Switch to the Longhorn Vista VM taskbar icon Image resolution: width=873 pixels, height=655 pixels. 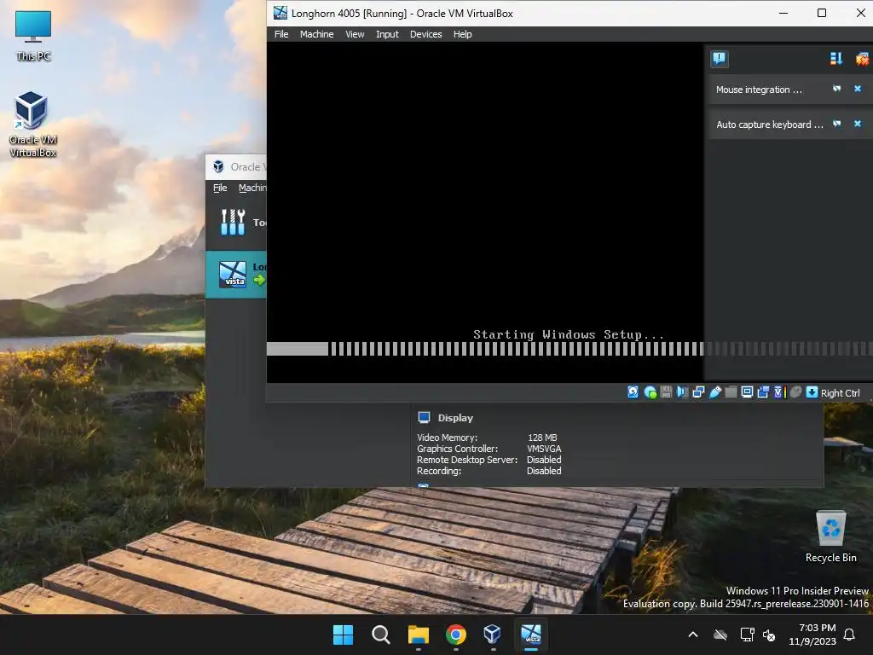[530, 635]
